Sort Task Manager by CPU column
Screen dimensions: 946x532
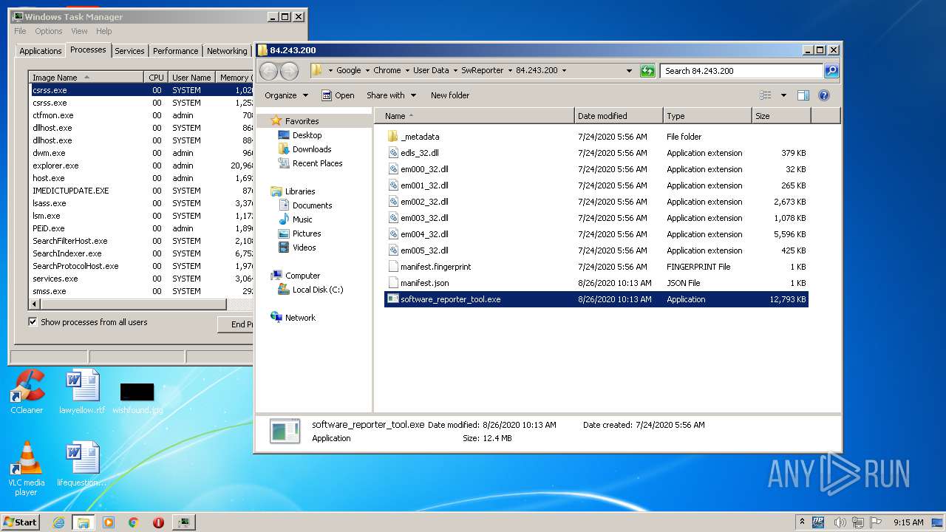[x=156, y=77]
